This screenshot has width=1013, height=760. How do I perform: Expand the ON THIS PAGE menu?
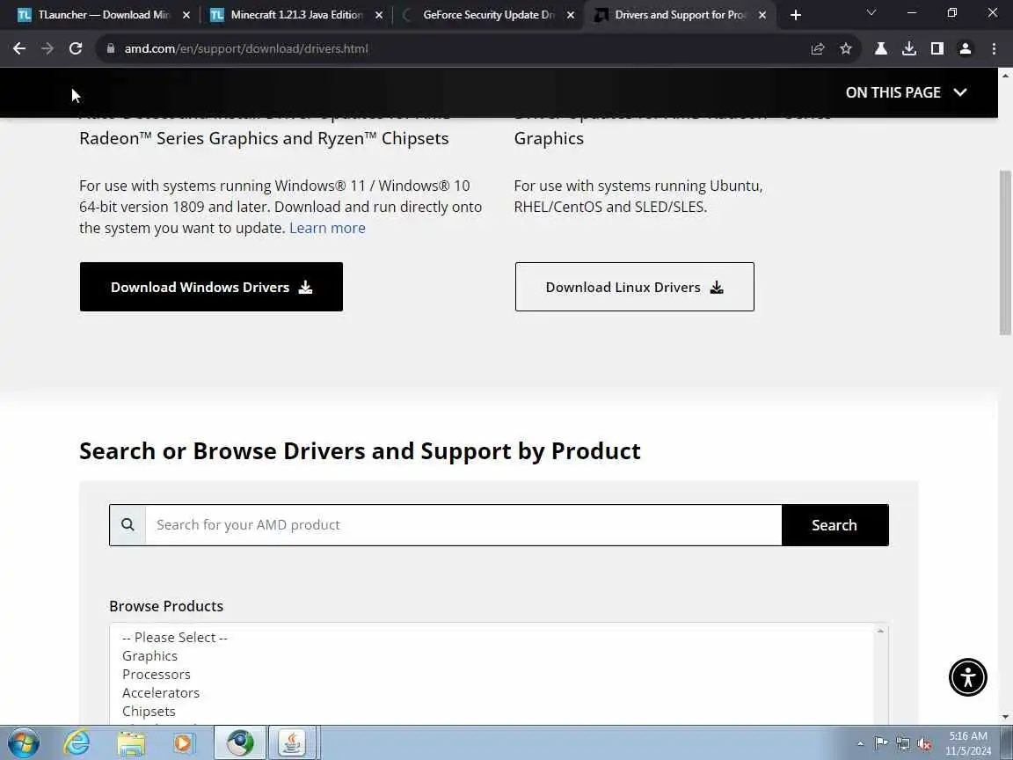click(906, 92)
